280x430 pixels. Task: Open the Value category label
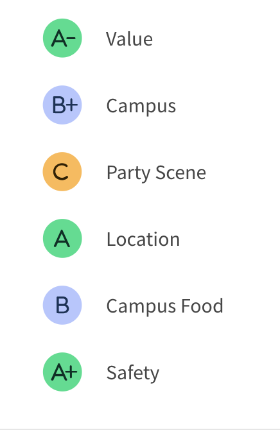(129, 39)
